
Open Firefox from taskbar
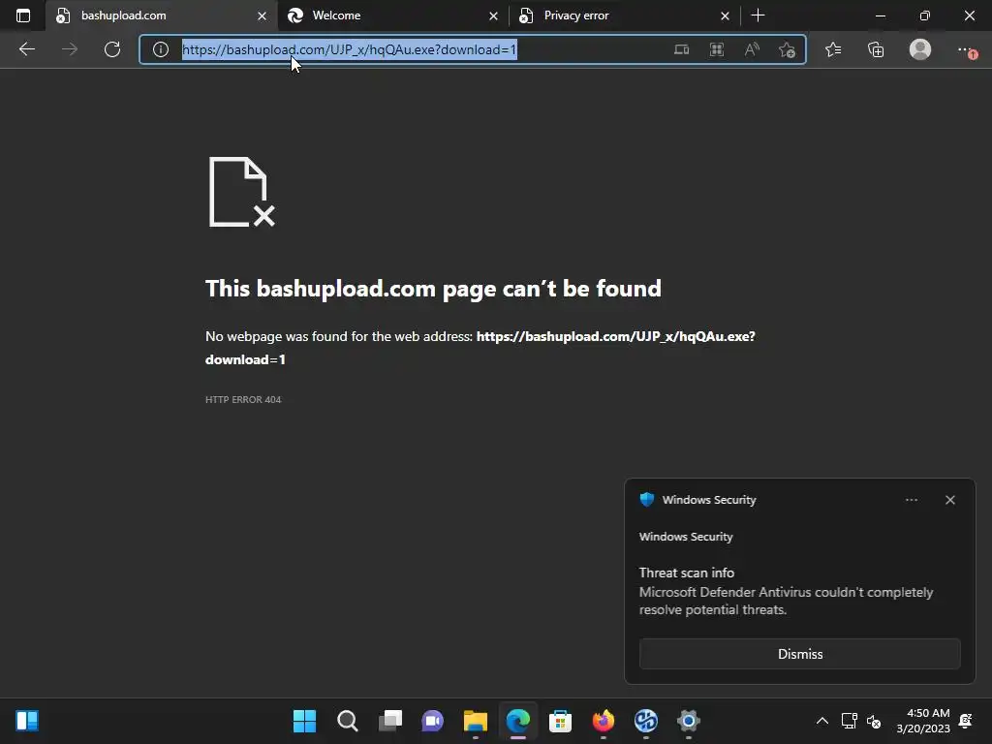(x=603, y=721)
